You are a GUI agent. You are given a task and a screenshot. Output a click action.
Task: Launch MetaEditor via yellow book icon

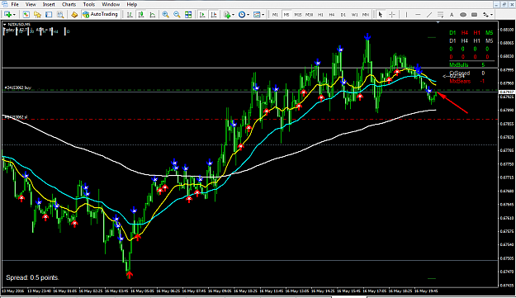click(x=74, y=15)
